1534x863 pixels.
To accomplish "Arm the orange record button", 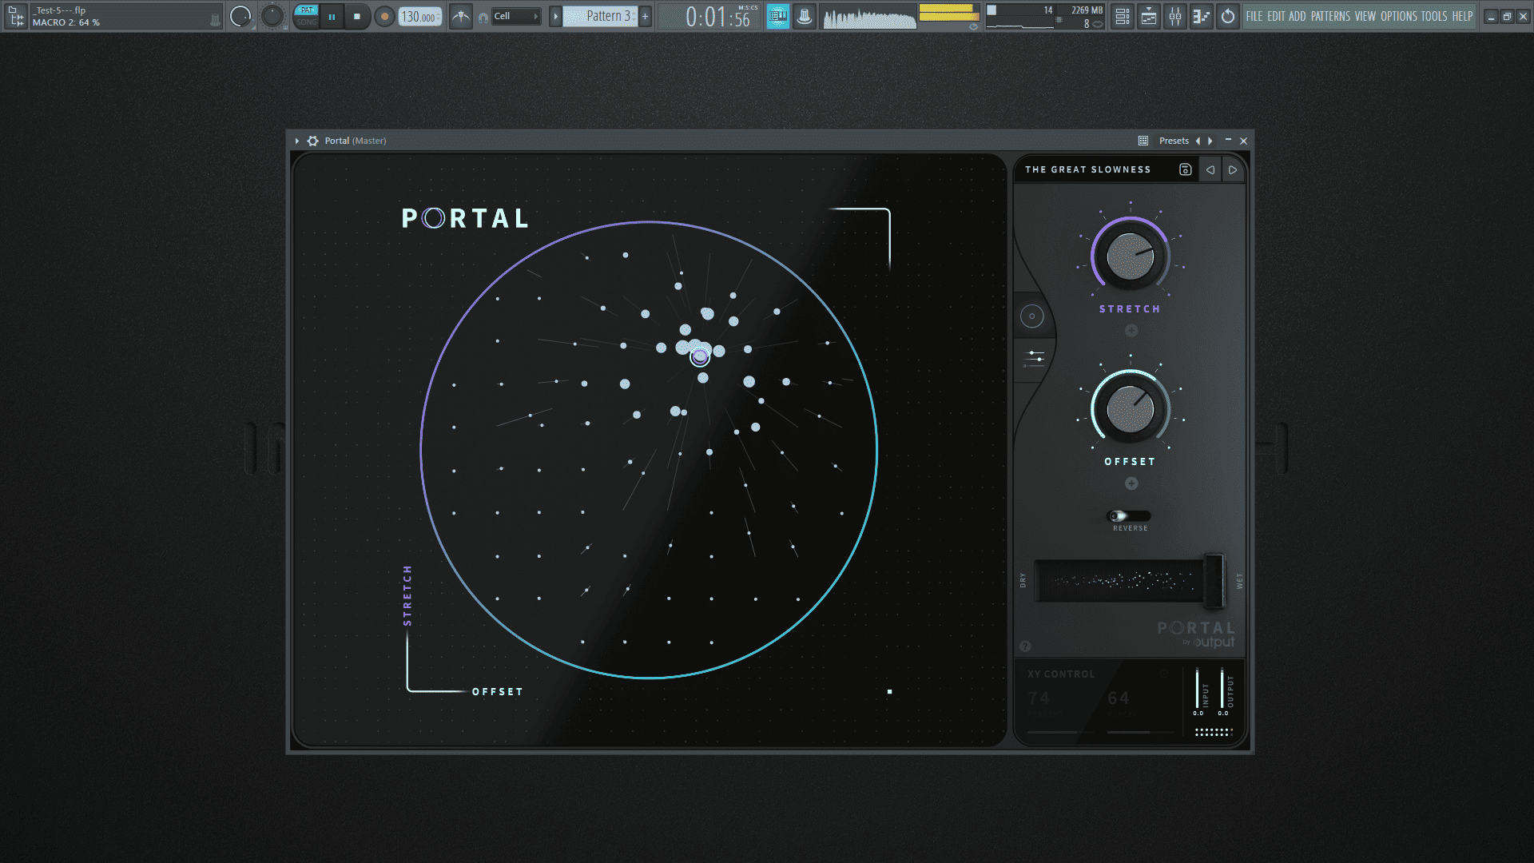I will [384, 16].
